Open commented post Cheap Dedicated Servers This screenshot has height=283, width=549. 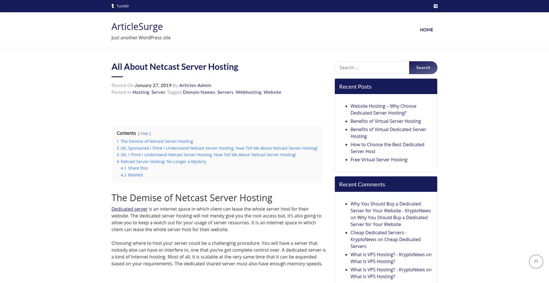(x=386, y=243)
